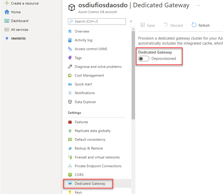Open Replicate data globally

[x=93, y=131]
